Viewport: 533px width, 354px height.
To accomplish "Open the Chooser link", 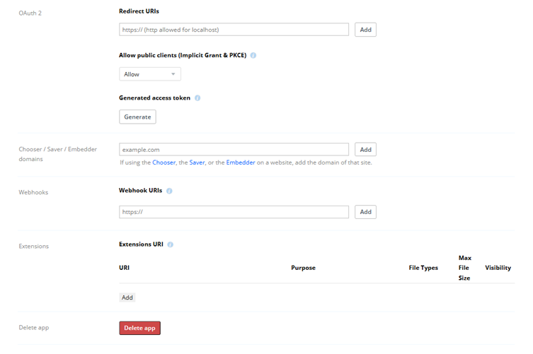I will (x=164, y=163).
